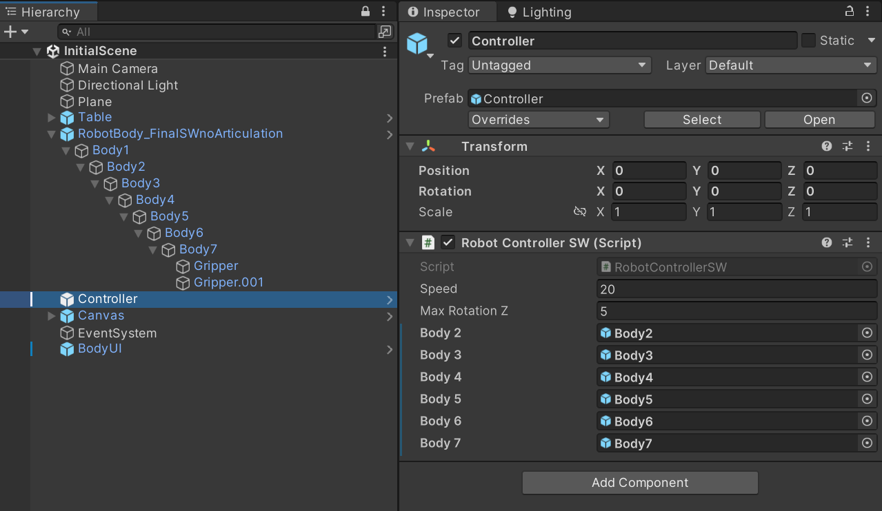The height and width of the screenshot is (511, 882).
Task: Select the BodyUI prefab in Hierarchy
Action: [x=99, y=348]
